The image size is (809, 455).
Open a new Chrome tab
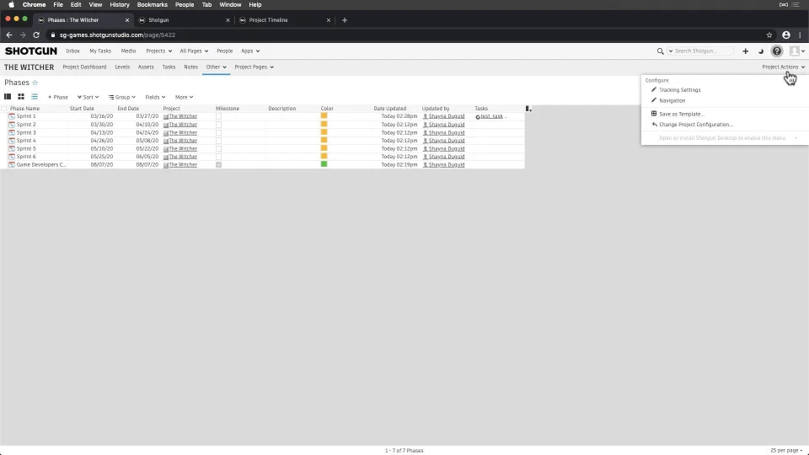pyautogui.click(x=344, y=20)
